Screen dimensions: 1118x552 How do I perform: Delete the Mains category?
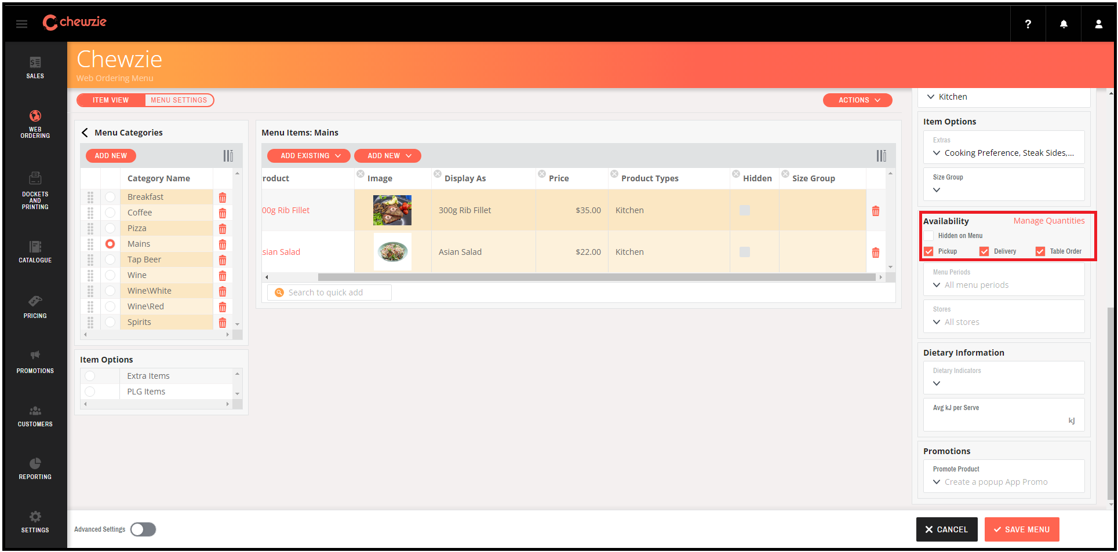[223, 244]
